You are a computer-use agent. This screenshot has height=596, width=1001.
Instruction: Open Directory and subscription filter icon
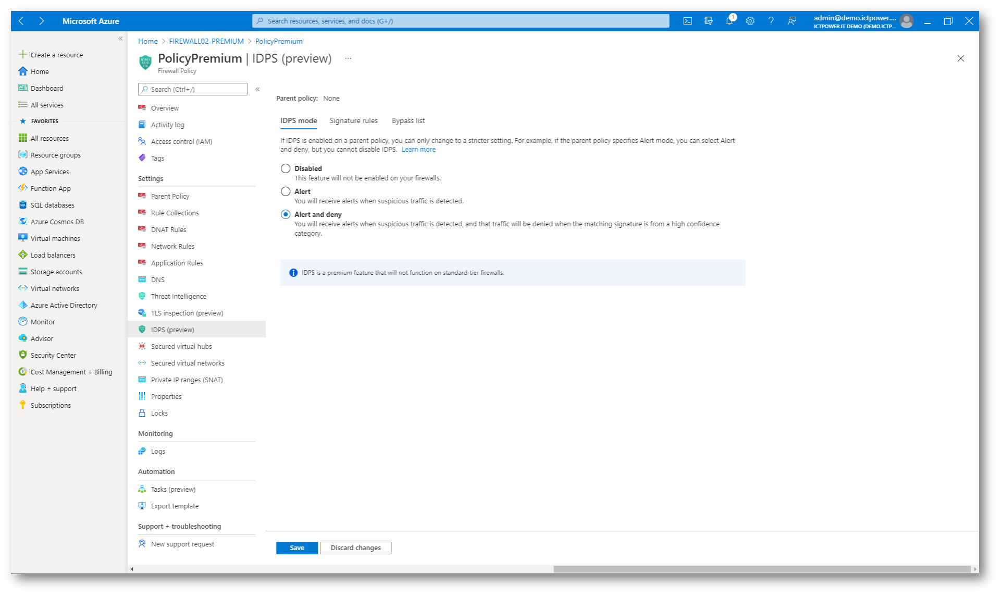(708, 21)
